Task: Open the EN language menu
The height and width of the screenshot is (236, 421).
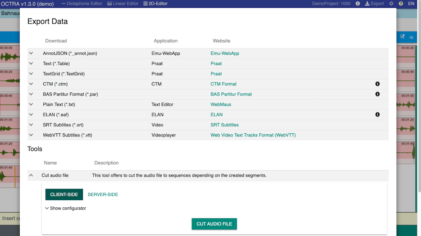Action: (411, 4)
